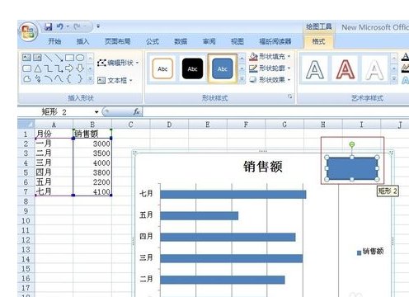Choose the arrow line shape
Screen dimensions: 409x297
[x=59, y=58]
